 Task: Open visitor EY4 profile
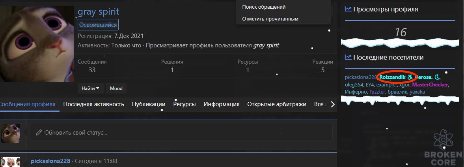[x=370, y=84]
